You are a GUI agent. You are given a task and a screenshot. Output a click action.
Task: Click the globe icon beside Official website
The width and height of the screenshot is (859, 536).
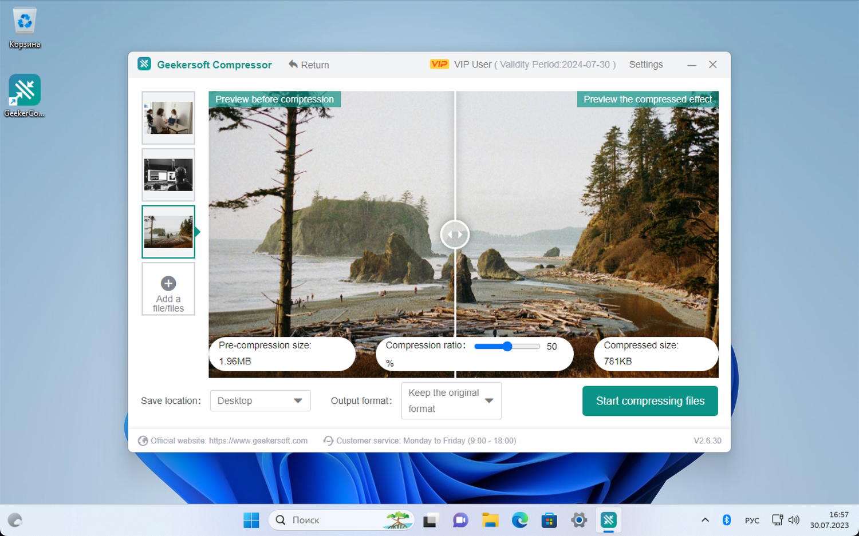point(143,440)
